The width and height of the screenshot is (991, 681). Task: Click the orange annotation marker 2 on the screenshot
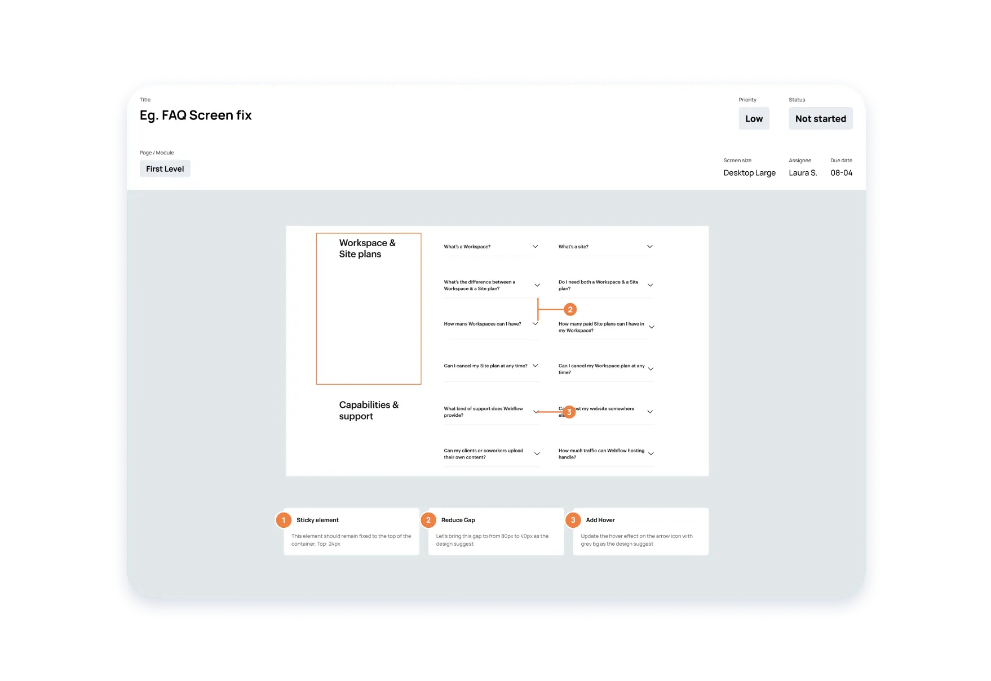coord(570,309)
